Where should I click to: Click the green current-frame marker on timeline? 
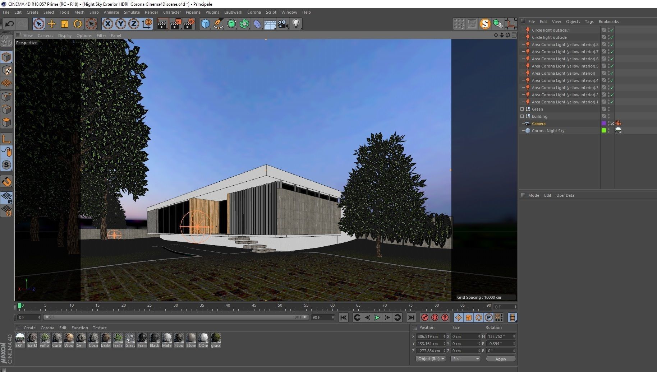19,306
